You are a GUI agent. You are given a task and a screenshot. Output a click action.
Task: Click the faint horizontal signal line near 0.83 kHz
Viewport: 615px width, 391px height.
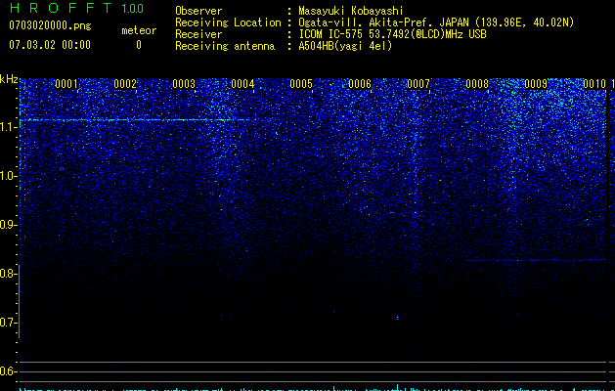pos(536,260)
